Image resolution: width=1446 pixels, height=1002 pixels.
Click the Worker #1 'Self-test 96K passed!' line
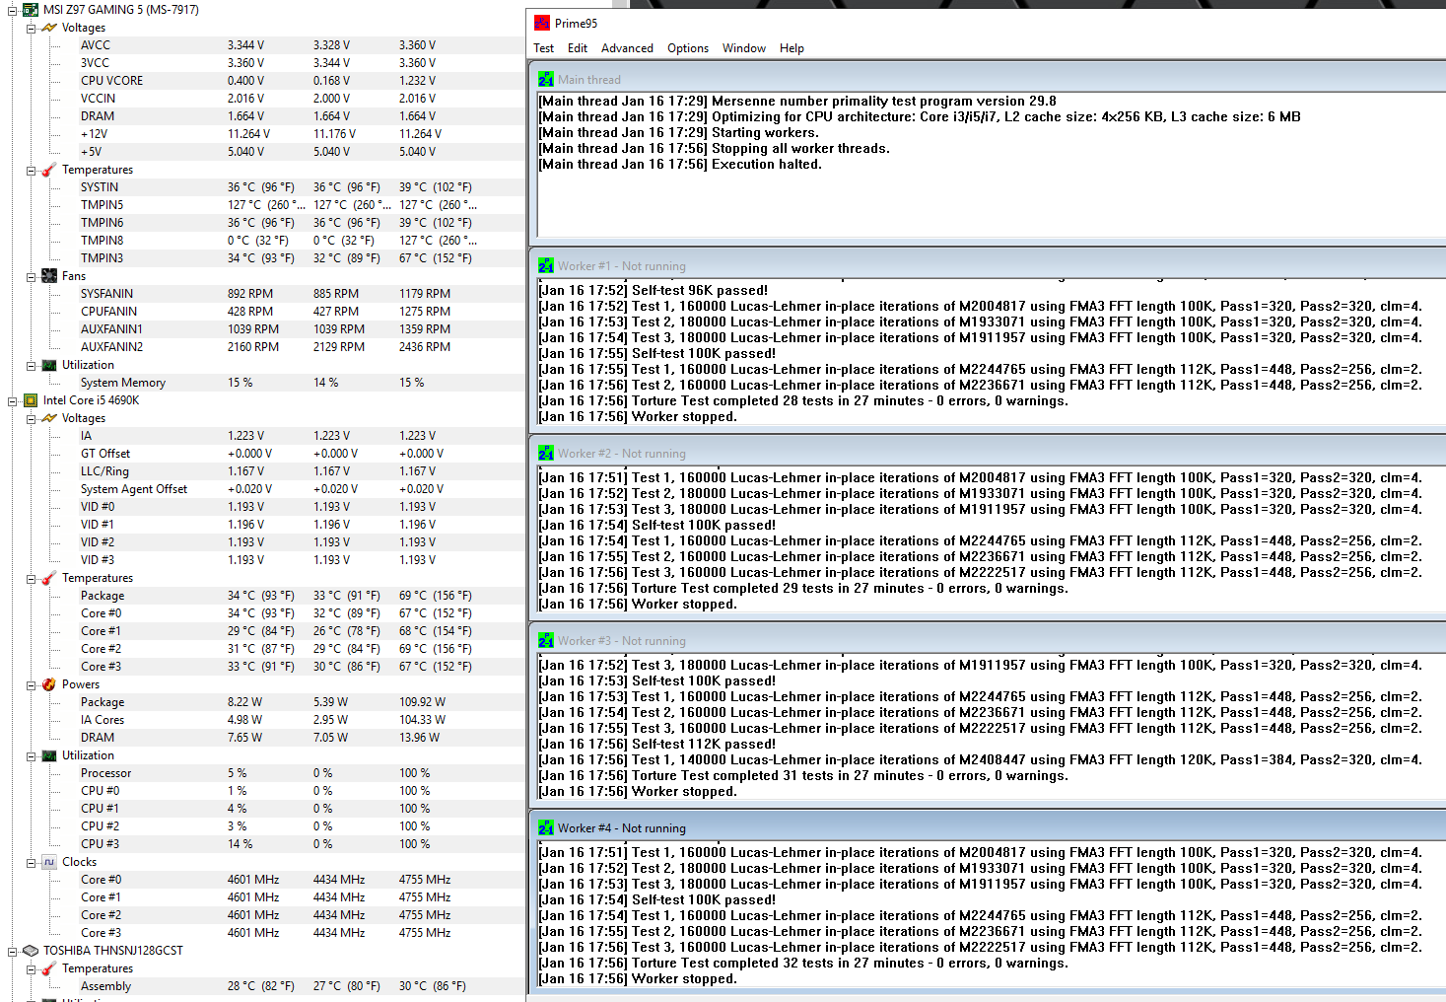click(x=653, y=290)
